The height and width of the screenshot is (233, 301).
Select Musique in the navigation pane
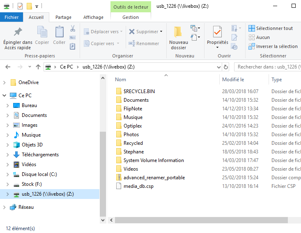coord(31,135)
